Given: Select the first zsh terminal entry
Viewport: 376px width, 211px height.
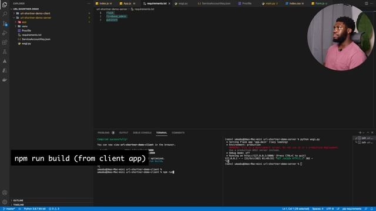Looking at the screenshot, I should tap(364, 138).
